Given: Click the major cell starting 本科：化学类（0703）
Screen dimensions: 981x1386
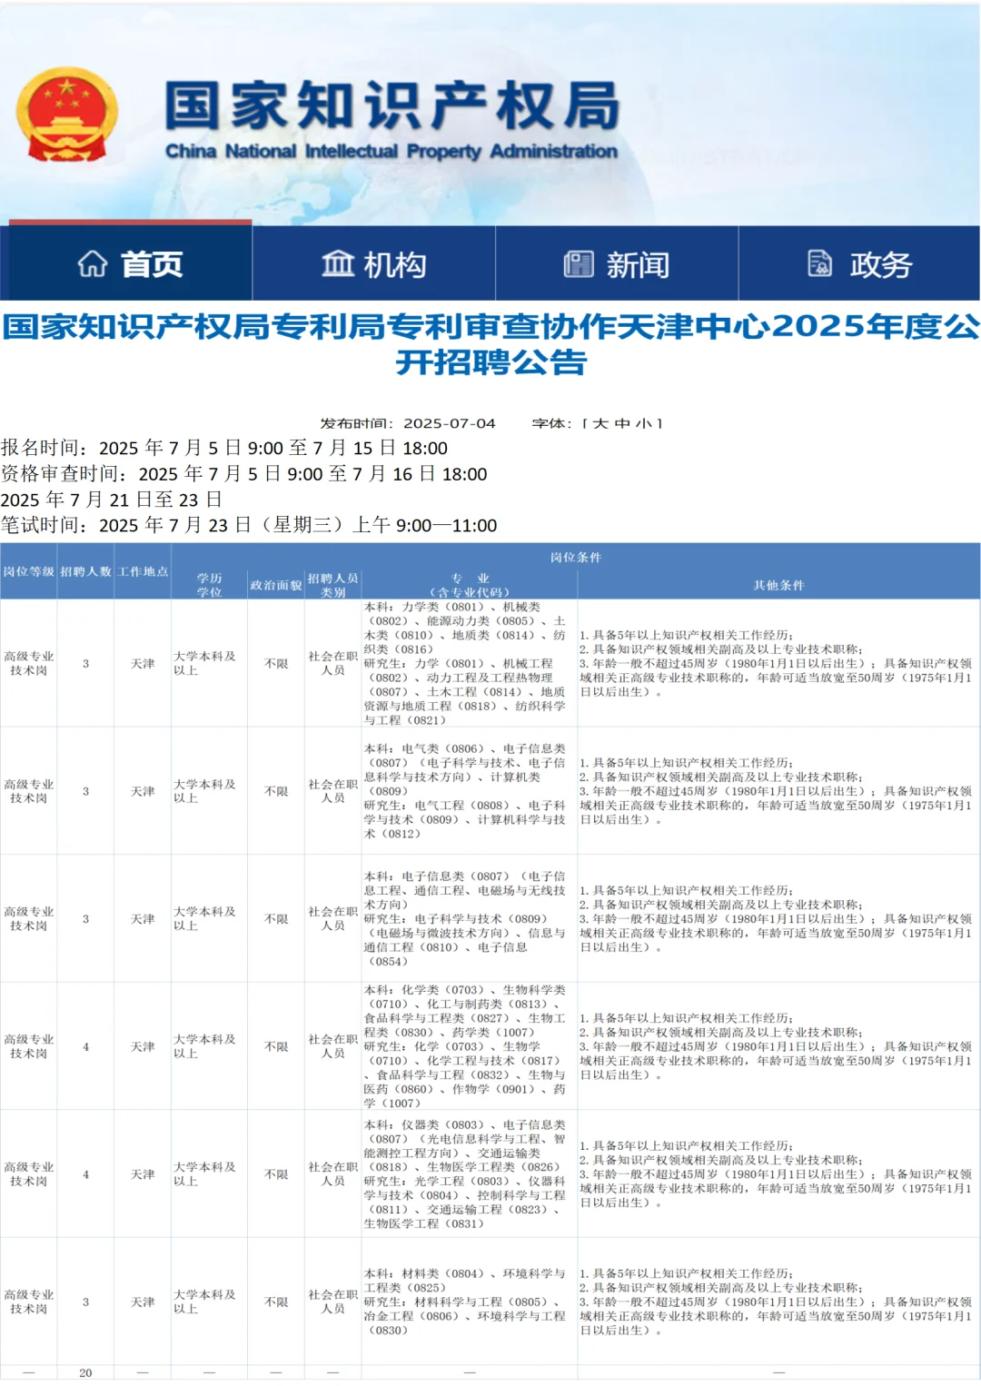Looking at the screenshot, I should (470, 1046).
